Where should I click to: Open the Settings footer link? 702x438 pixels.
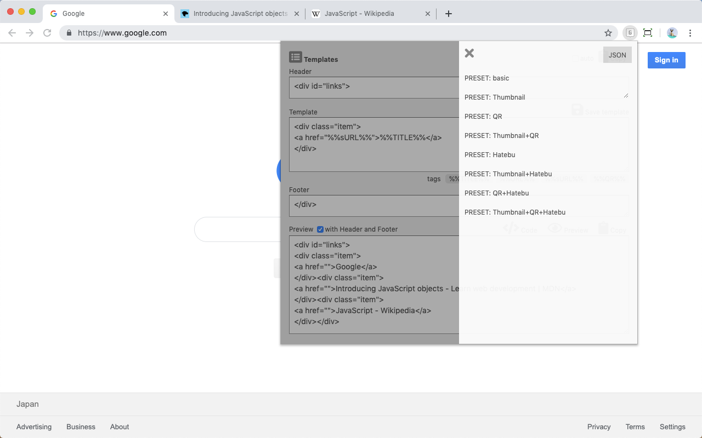672,427
